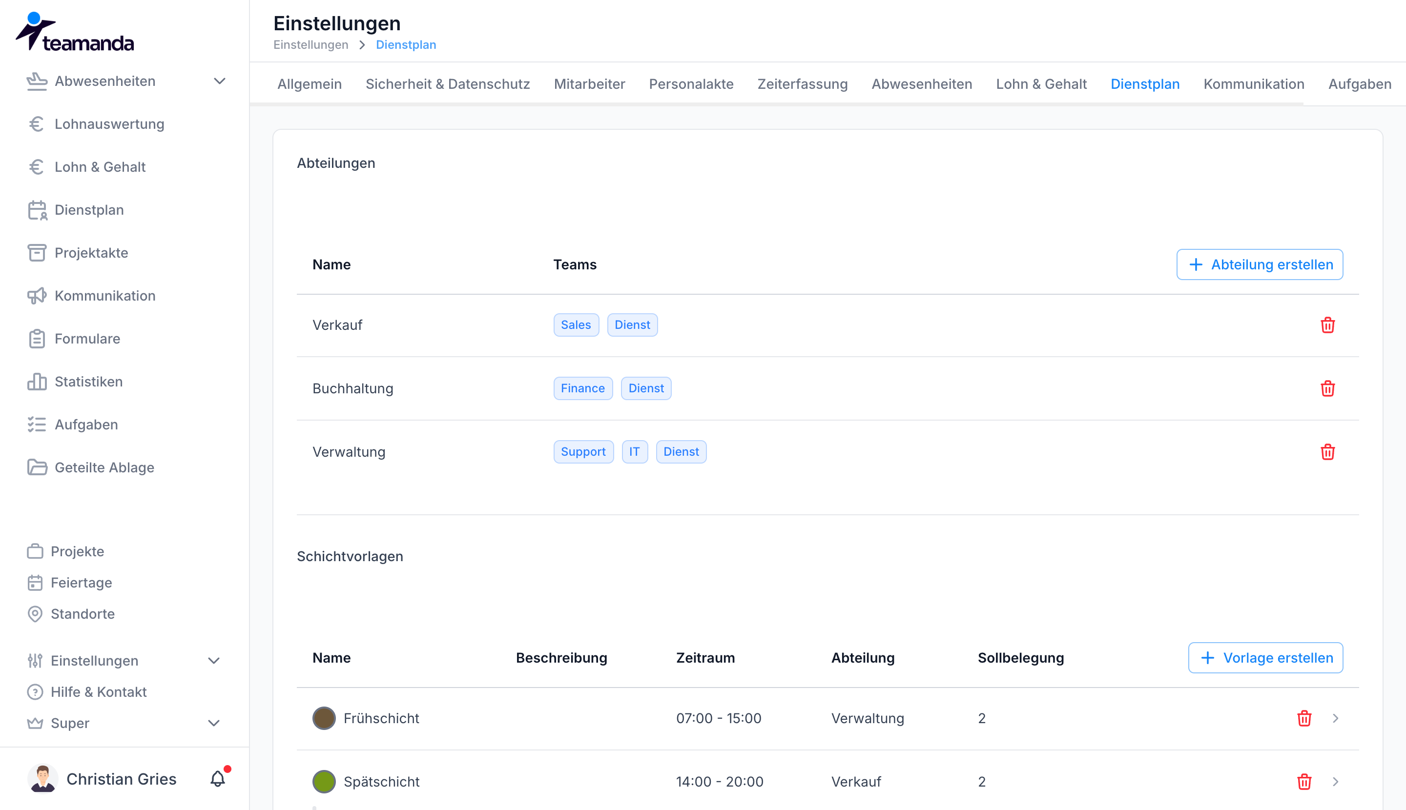Click the brown Frühschicht color swatch

324,718
